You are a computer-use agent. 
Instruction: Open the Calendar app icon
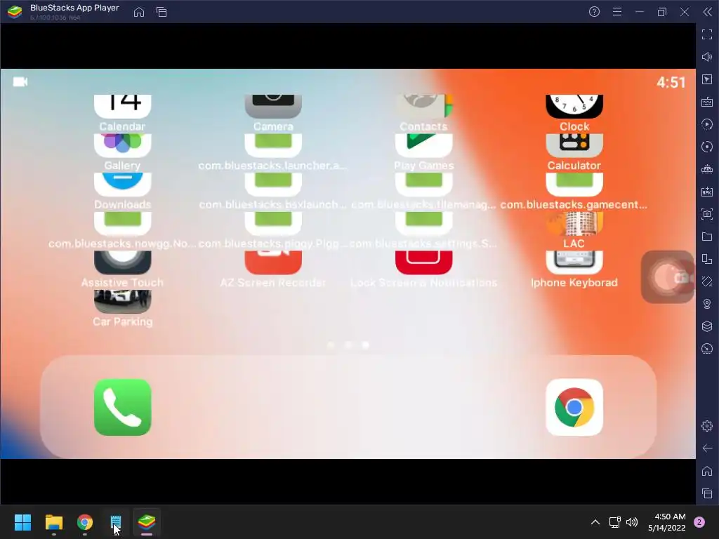[x=122, y=107]
